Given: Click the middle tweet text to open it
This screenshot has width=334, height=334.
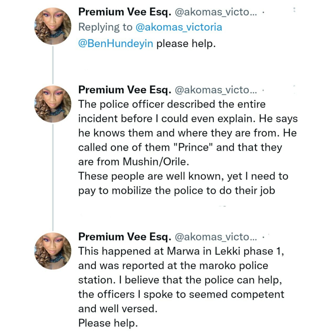Looking at the screenshot, I should [x=183, y=146].
